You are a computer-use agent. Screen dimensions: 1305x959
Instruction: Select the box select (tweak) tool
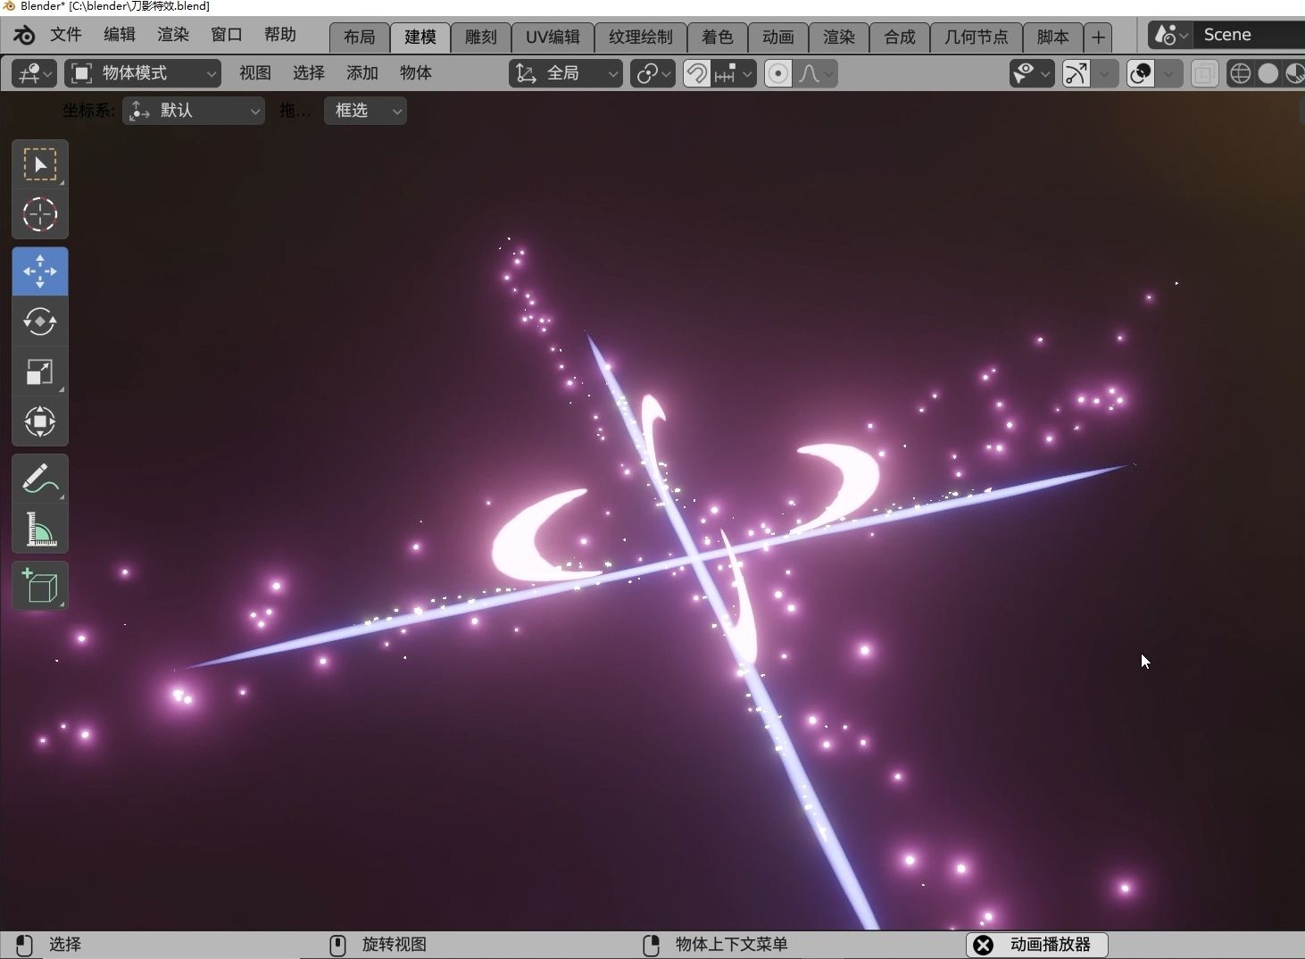pyautogui.click(x=40, y=164)
